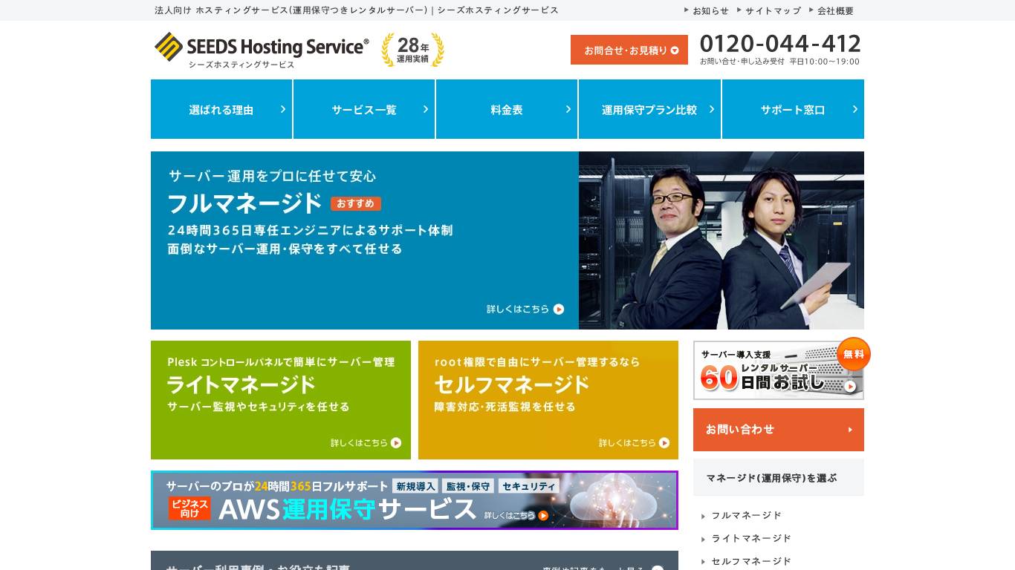Open the セルフマネージド yellow card title
1015x570 pixels.
click(512, 384)
